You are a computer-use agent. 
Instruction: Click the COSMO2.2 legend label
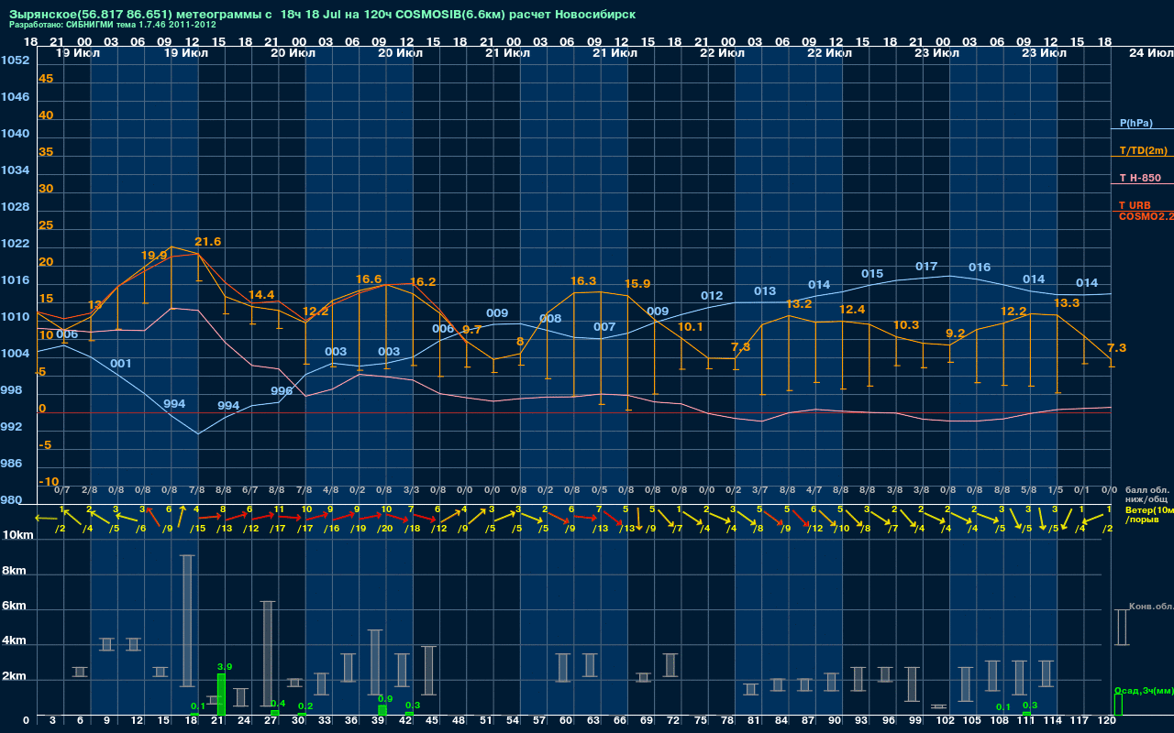tap(1146, 216)
